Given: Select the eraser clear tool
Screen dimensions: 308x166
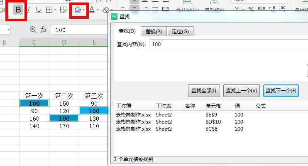Looking at the screenshot, I should point(106,10).
